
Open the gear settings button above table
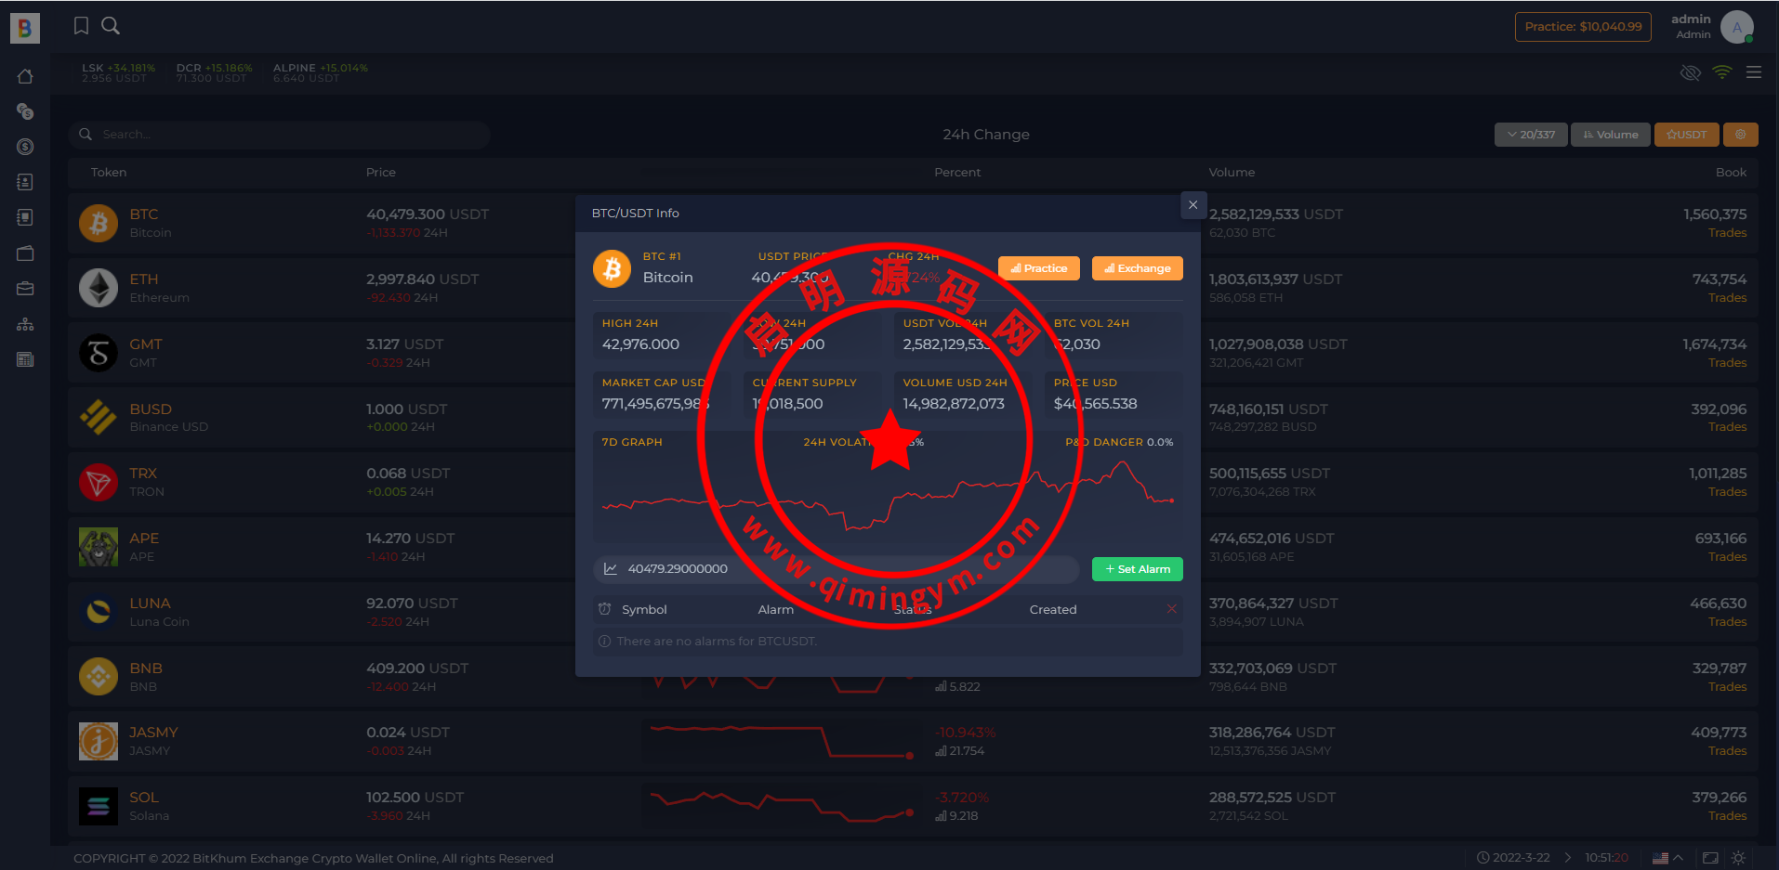pyautogui.click(x=1740, y=135)
